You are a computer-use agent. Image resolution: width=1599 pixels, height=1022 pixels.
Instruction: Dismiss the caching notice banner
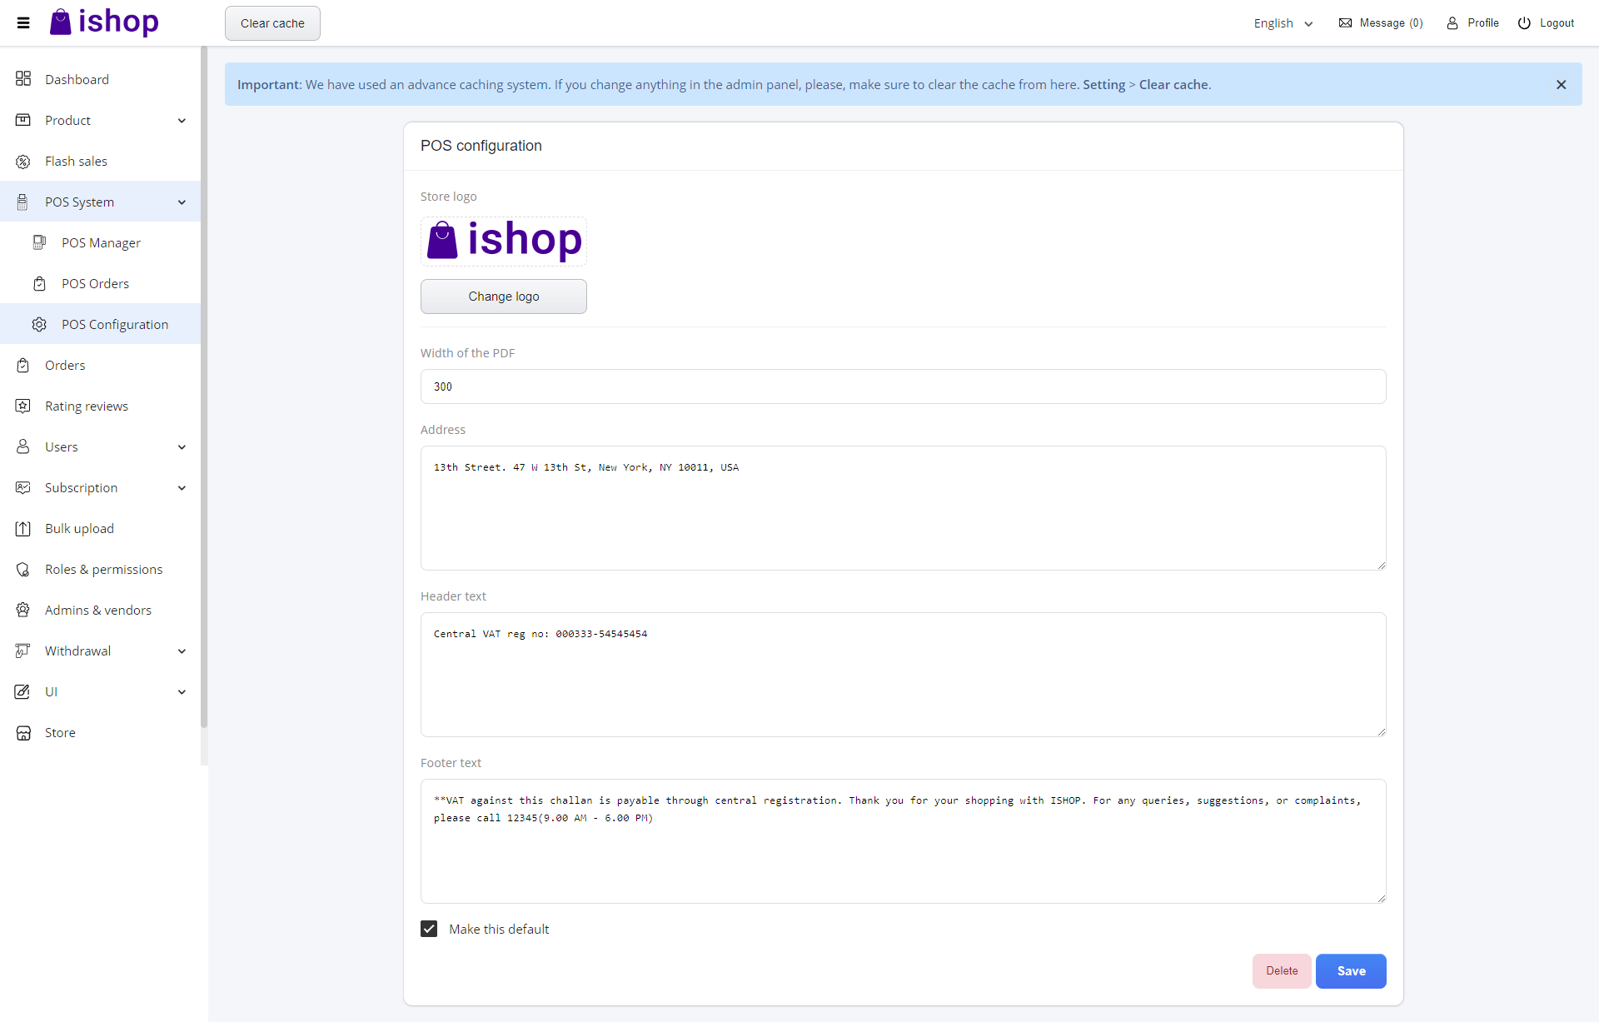[x=1561, y=85]
